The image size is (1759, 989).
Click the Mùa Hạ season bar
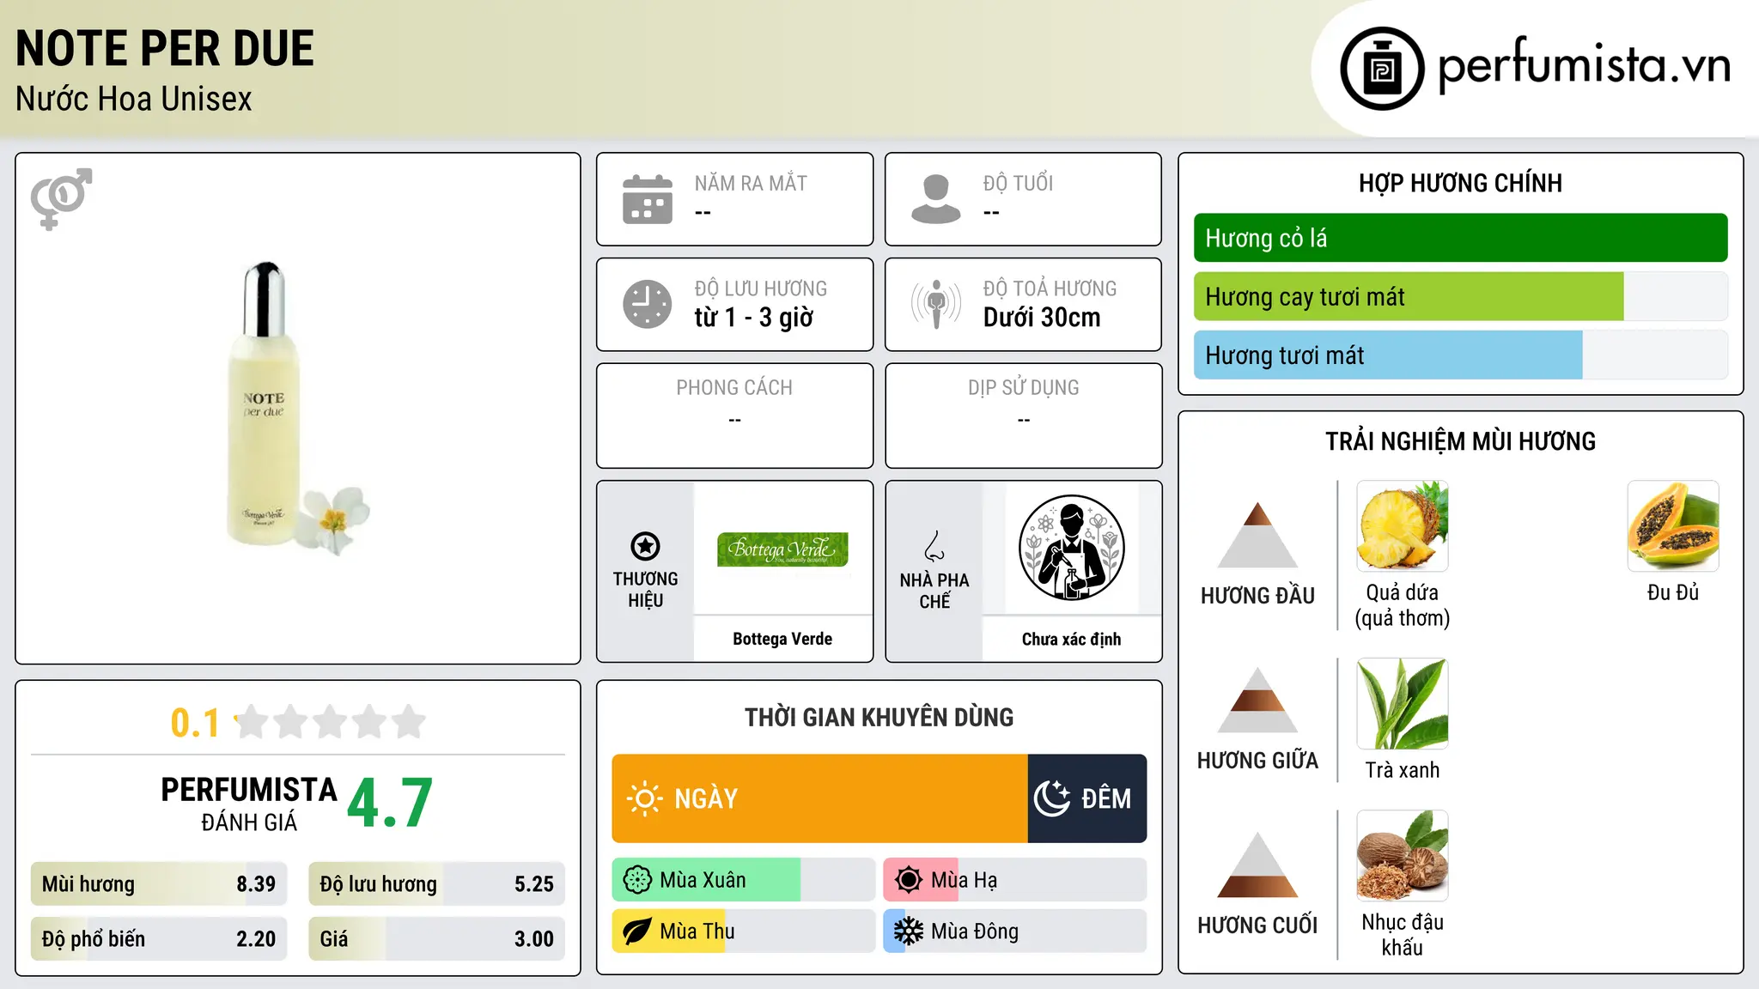[x=1015, y=880]
